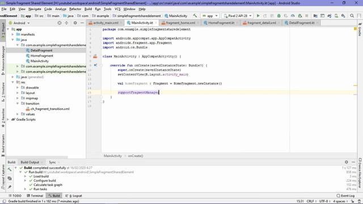Screen dimensions: 363x204
Task: Click the hammer icon in Build panel sidebar
Action: (x=10, y=169)
